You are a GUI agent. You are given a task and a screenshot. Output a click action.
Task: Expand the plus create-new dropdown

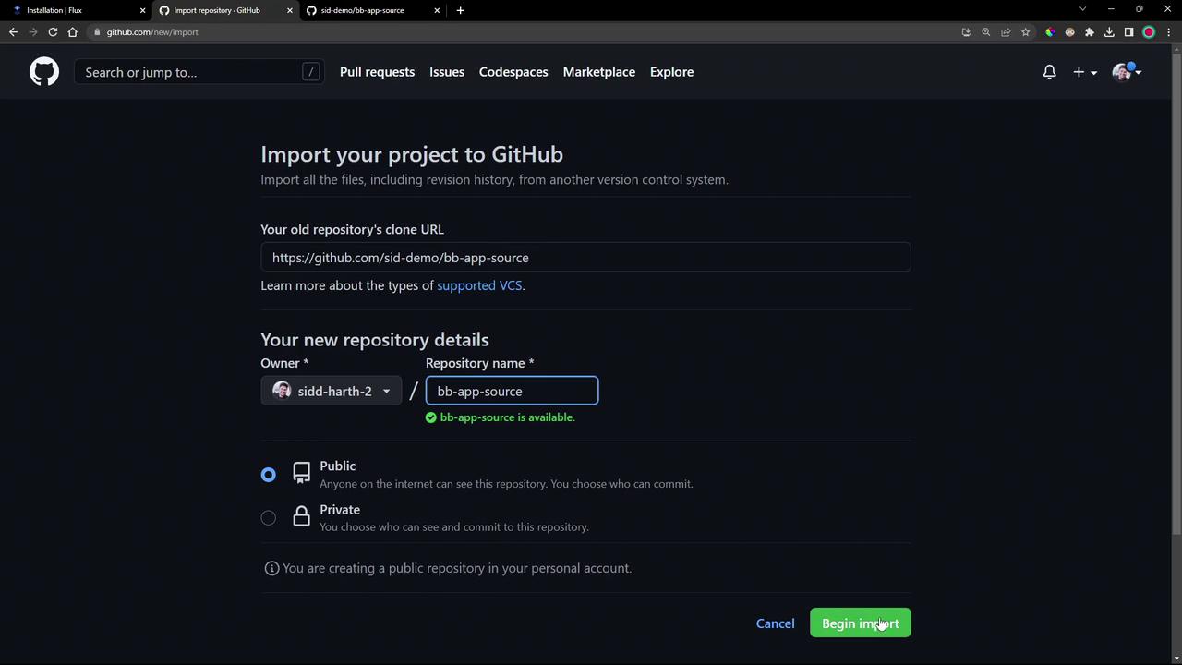(x=1084, y=72)
